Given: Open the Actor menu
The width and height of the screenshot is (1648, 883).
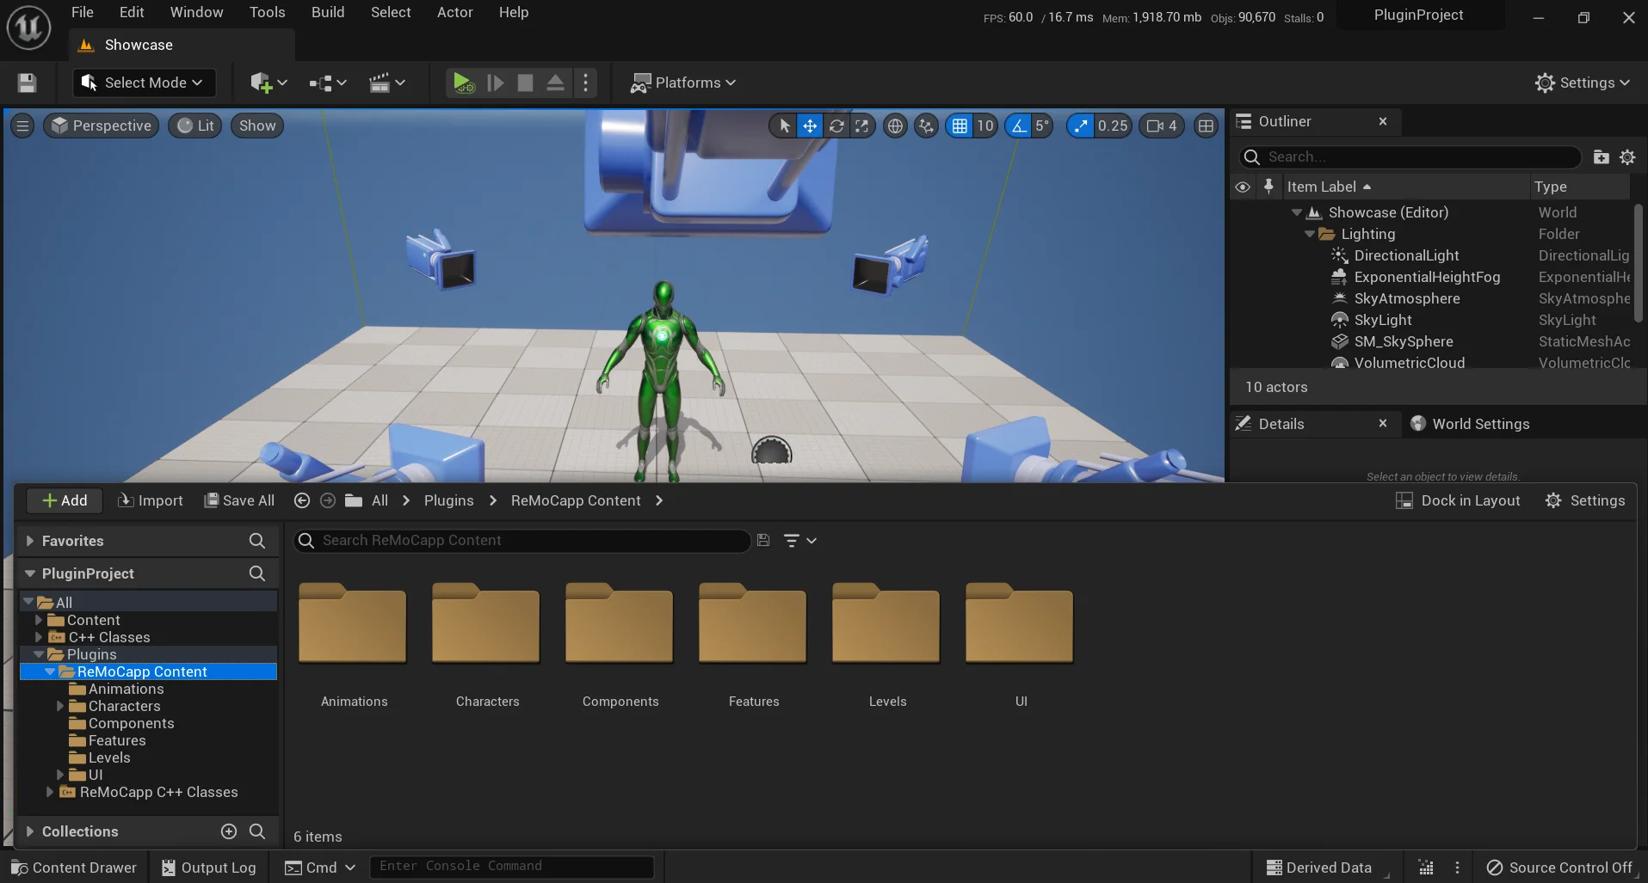Looking at the screenshot, I should coord(455,12).
